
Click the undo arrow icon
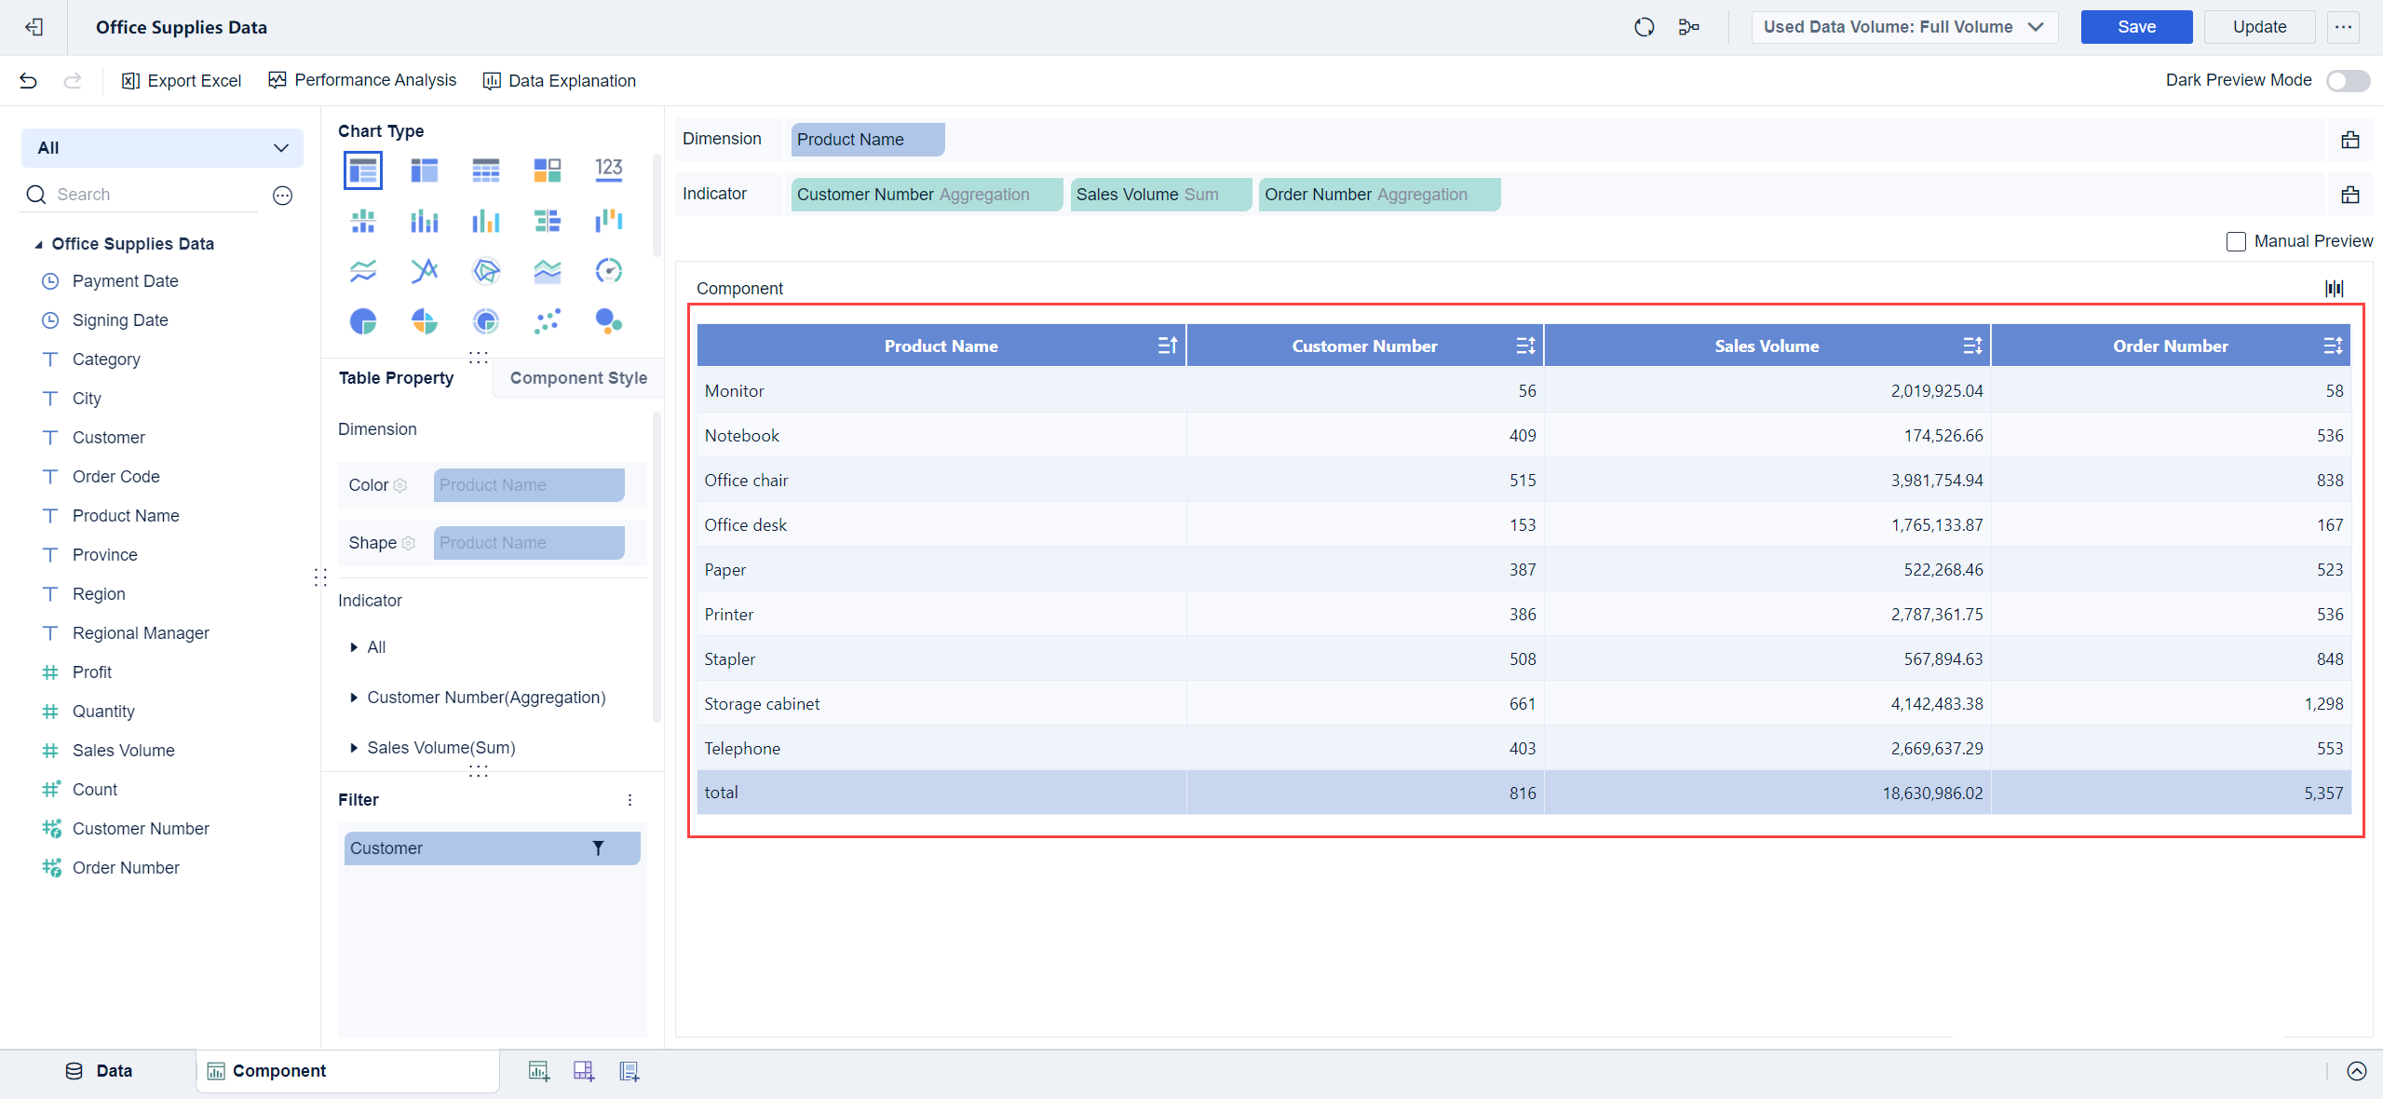pos(28,81)
